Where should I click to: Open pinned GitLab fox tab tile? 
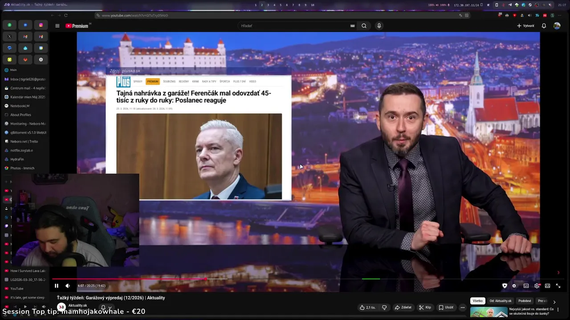(25, 60)
